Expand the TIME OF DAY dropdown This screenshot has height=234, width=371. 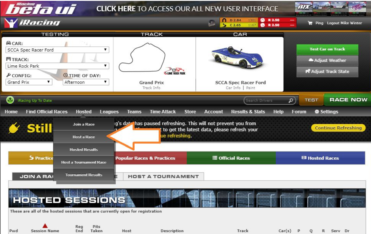click(86, 82)
